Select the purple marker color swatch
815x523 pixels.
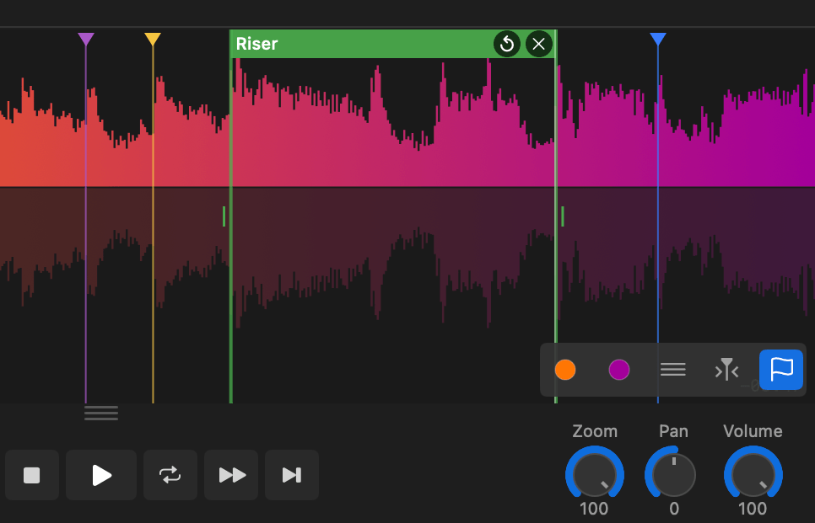pyautogui.click(x=619, y=370)
